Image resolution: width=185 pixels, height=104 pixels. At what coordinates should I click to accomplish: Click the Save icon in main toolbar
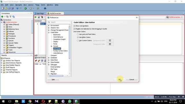point(9,8)
